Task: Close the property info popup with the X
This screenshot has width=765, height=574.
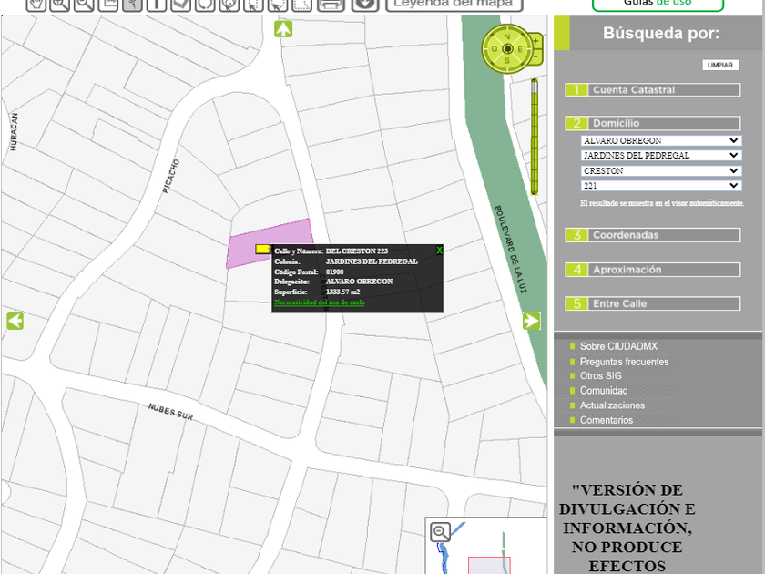Action: [x=439, y=251]
